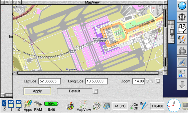Send MapView window to back via title bar icon

point(15,2)
